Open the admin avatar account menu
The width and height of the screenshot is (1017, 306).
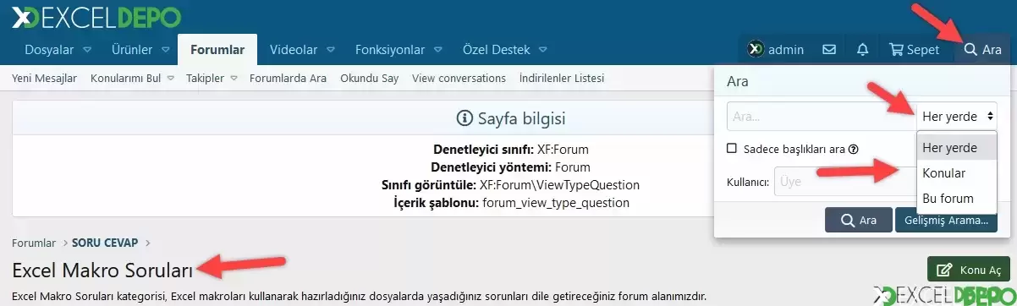776,50
